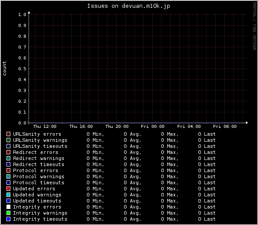The image size is (258, 225).
Task: Click the vertical count axis label
Action: coord(4,68)
